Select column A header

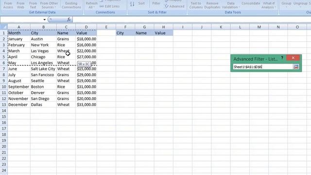(x=19, y=27)
